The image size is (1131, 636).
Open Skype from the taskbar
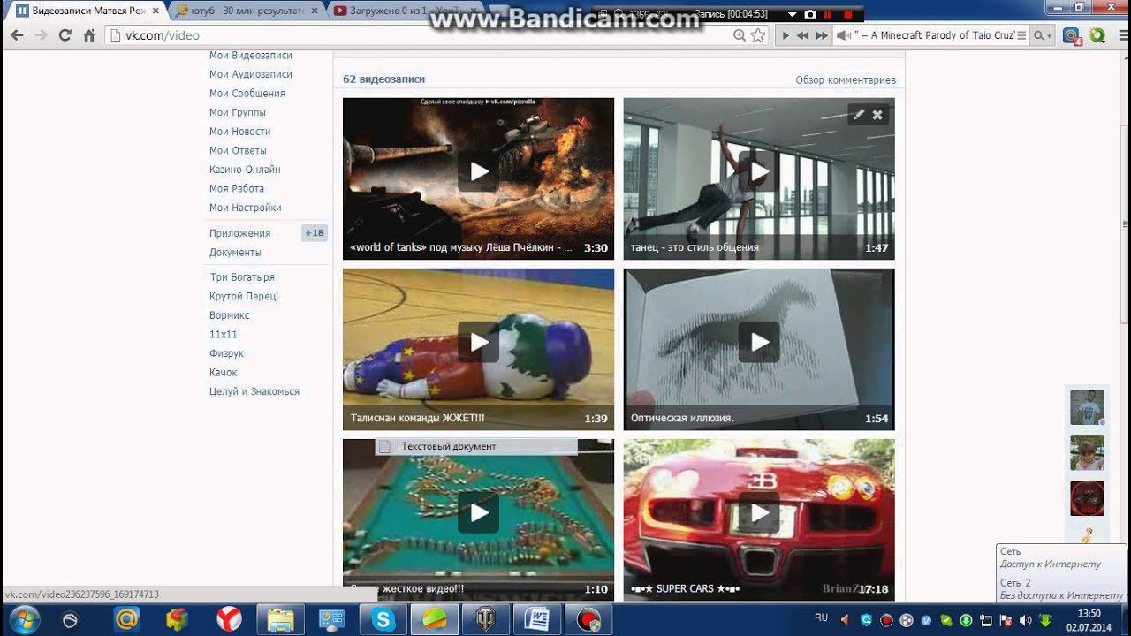point(383,619)
